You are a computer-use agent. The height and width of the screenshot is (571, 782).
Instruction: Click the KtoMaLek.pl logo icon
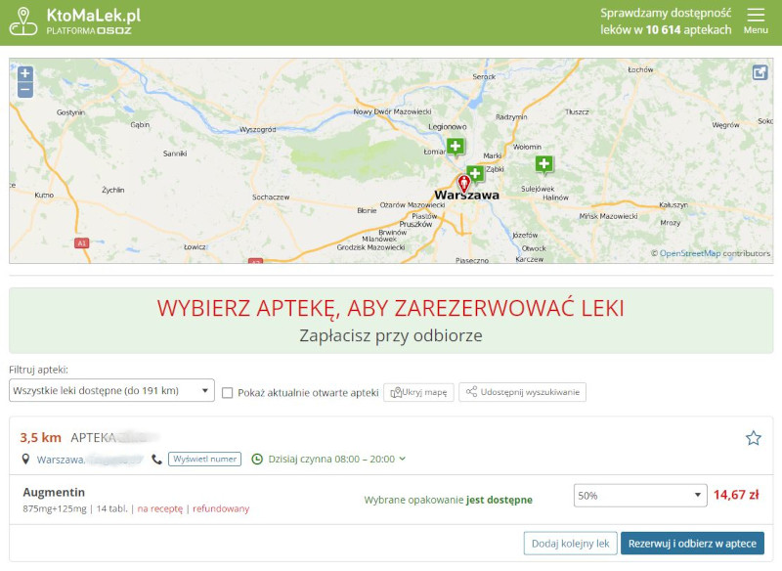pos(23,21)
